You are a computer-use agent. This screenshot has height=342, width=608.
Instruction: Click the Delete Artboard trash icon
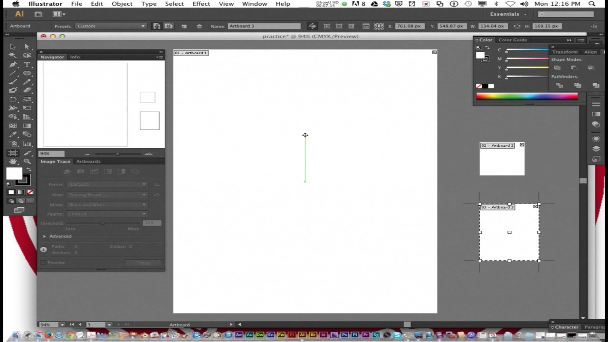(199, 26)
